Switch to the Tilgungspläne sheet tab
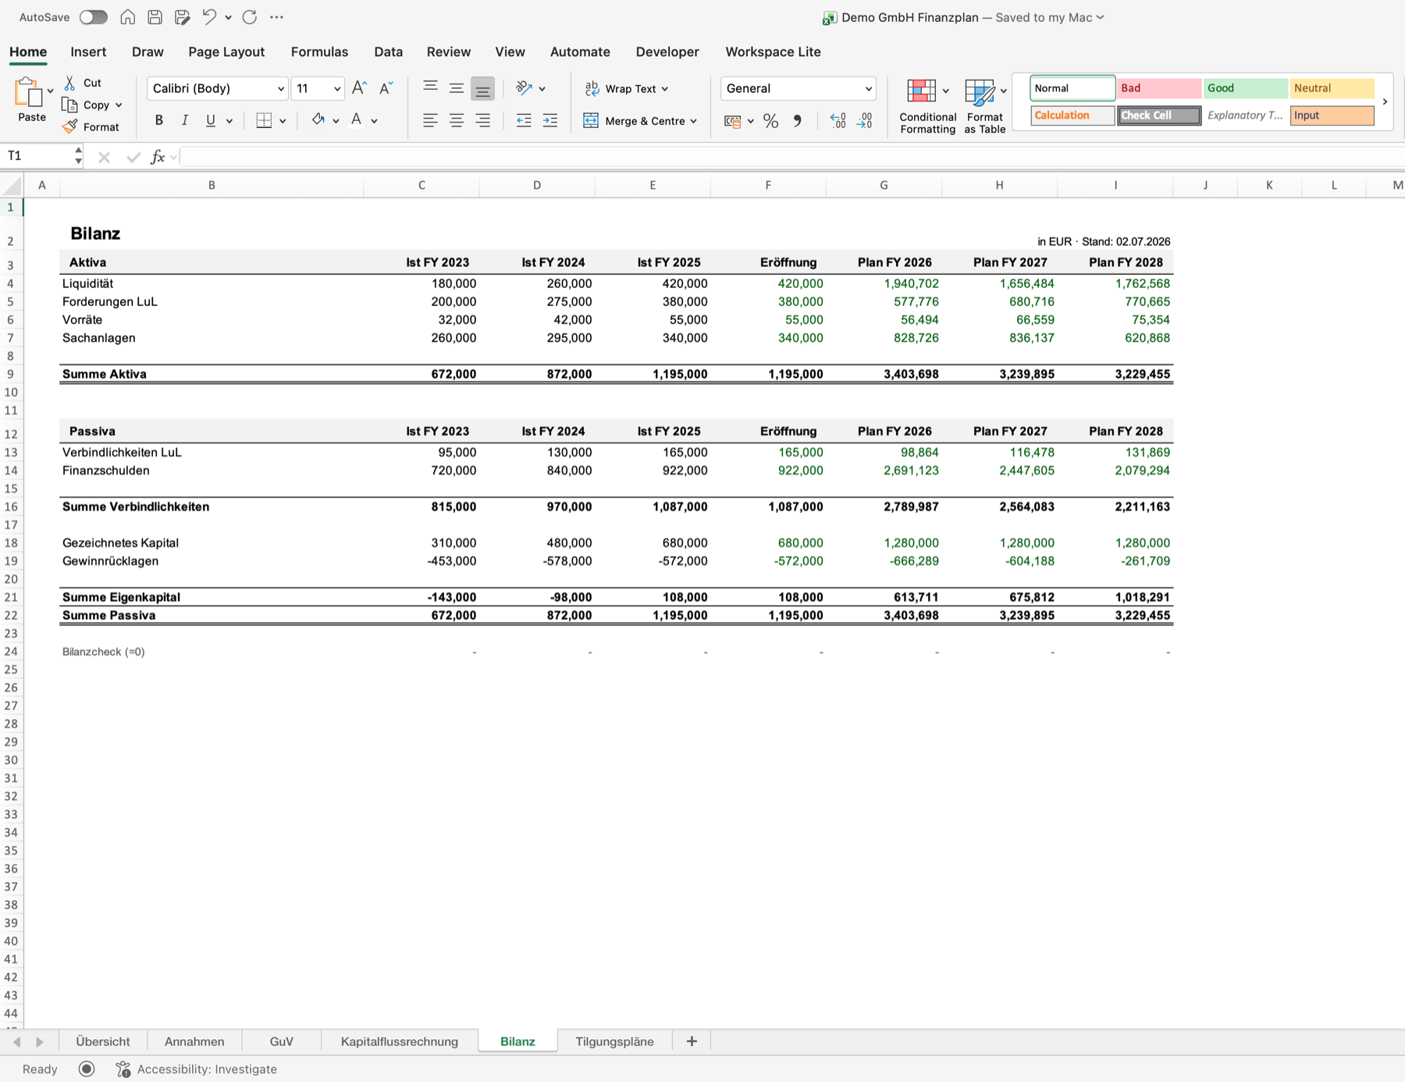Viewport: 1405px width, 1082px height. (x=614, y=1041)
